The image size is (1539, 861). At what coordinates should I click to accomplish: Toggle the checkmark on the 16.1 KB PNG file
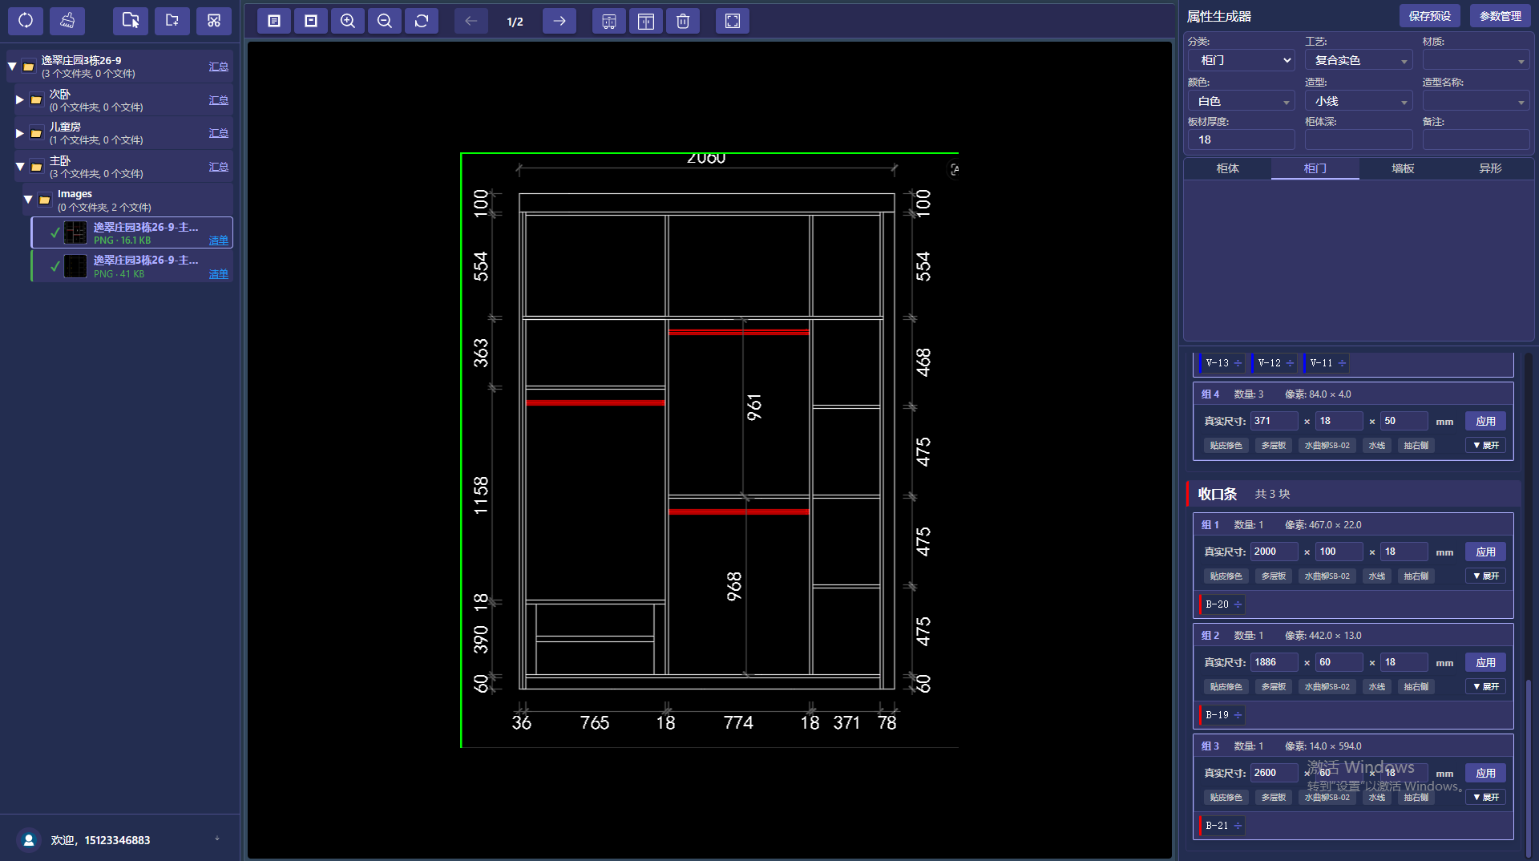tap(55, 232)
